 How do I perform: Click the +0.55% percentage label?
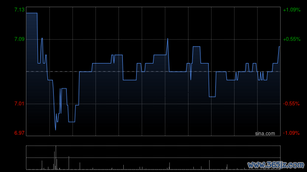(292, 39)
